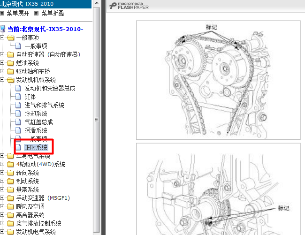This screenshot has height=235, width=305.
Task: Expand the 车身电气系统 folder
Action: [x=2, y=156]
